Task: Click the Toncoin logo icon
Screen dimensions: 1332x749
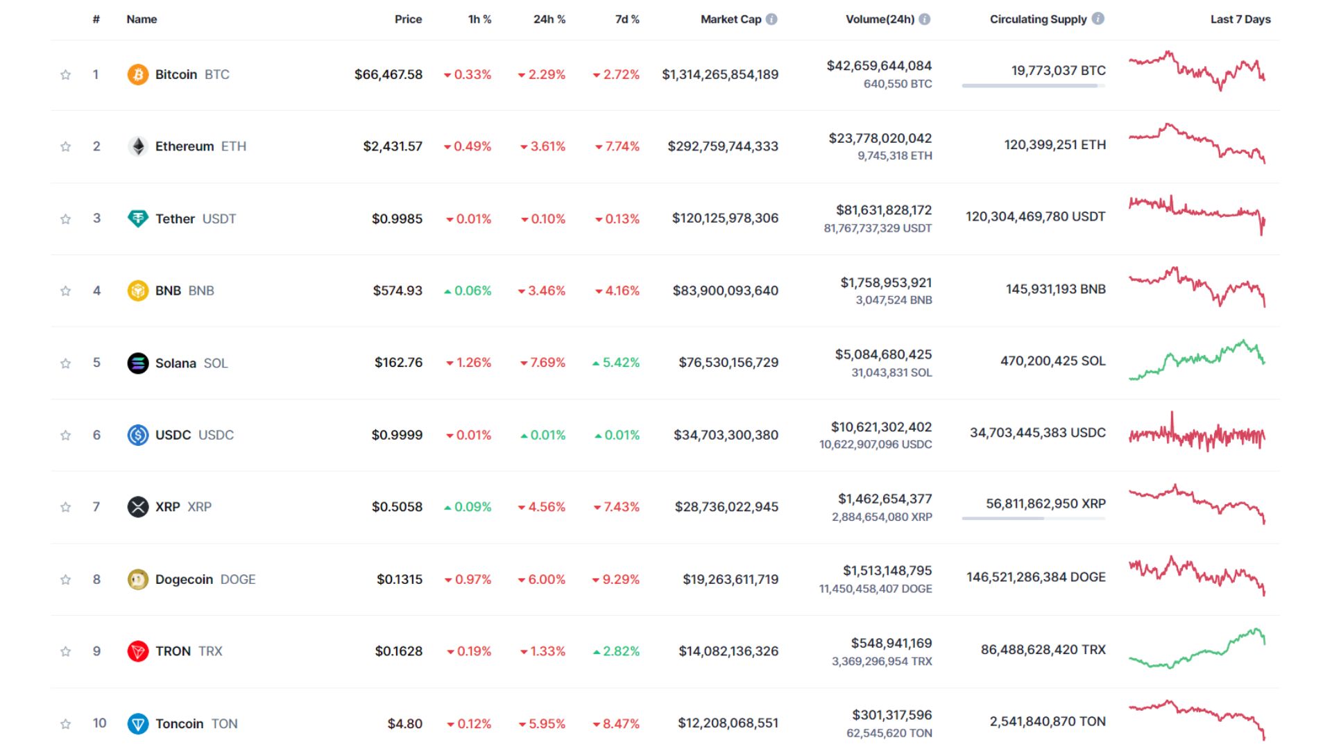Action: click(137, 723)
